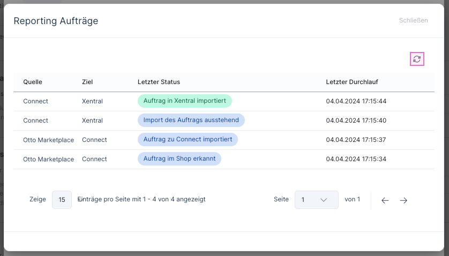Click the timestamp 04.04.2024 17:15:44

point(356,101)
